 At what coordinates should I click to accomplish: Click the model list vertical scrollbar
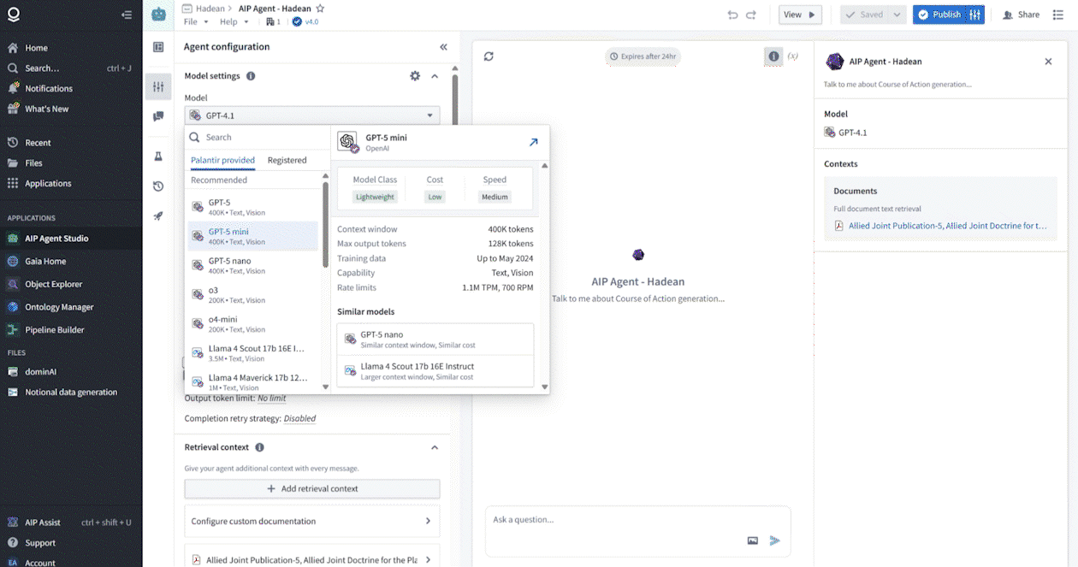pos(325,222)
